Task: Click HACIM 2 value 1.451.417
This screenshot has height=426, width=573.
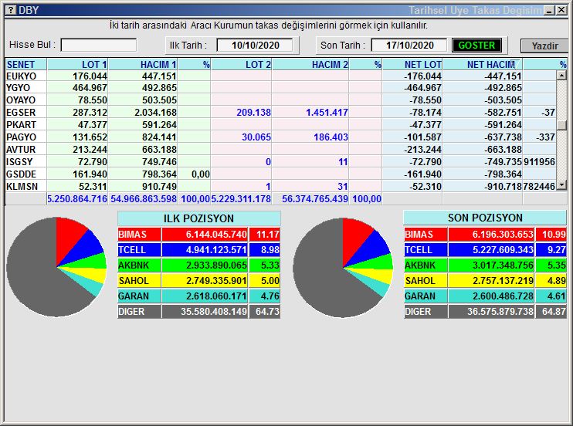Action: [x=327, y=112]
